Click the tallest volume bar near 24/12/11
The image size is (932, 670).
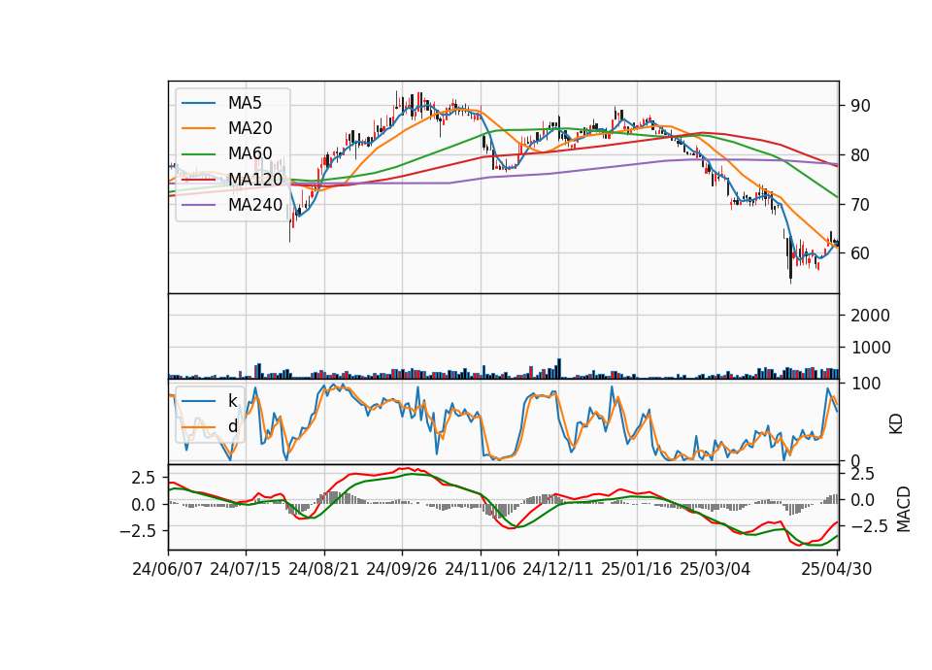coord(559,369)
